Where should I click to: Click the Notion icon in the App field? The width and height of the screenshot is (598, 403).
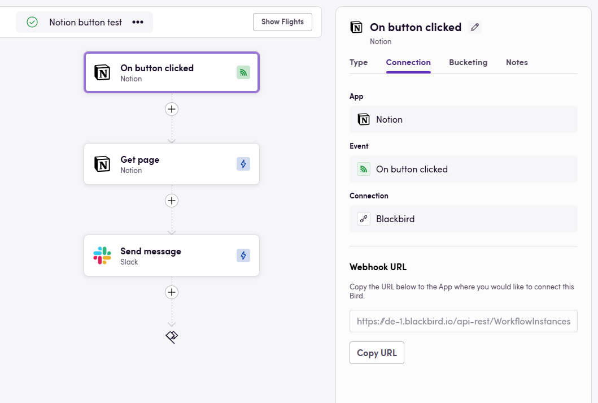click(364, 119)
